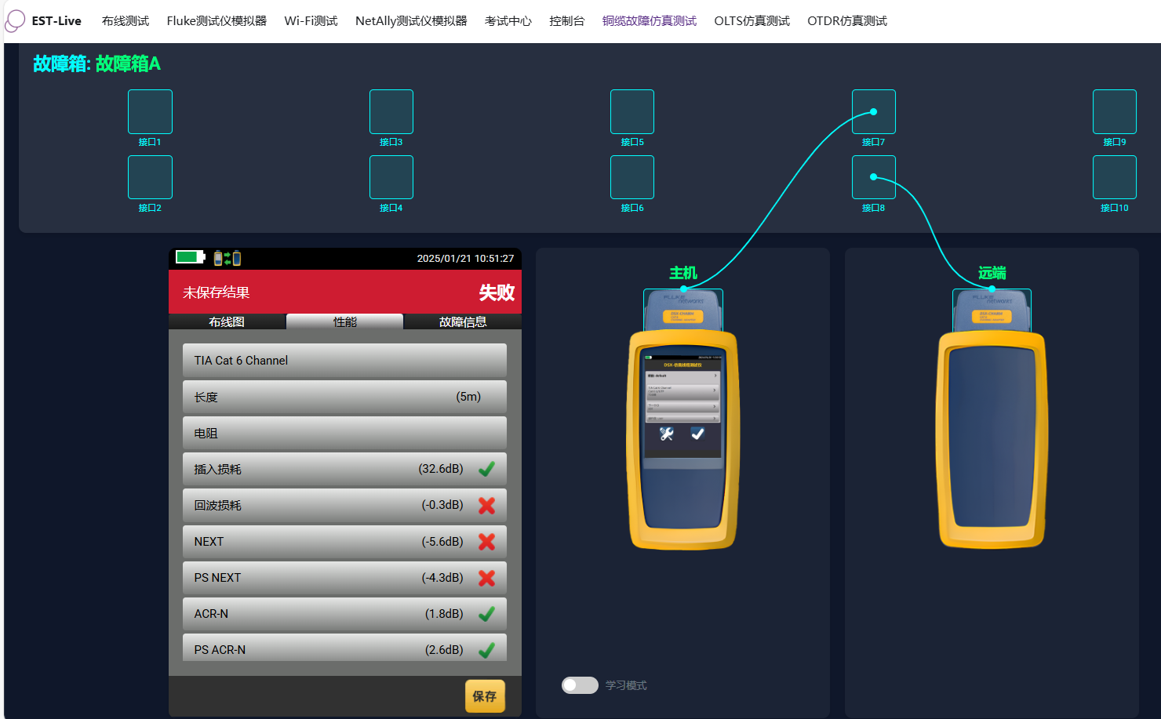This screenshot has height=719, width=1161.
Task: Select port 接口3 on the fault box
Action: pyautogui.click(x=391, y=111)
